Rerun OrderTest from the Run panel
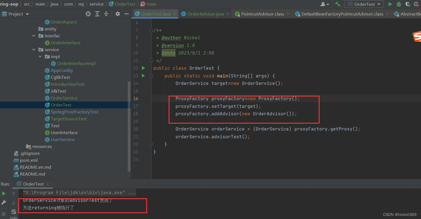 (x=4, y=194)
